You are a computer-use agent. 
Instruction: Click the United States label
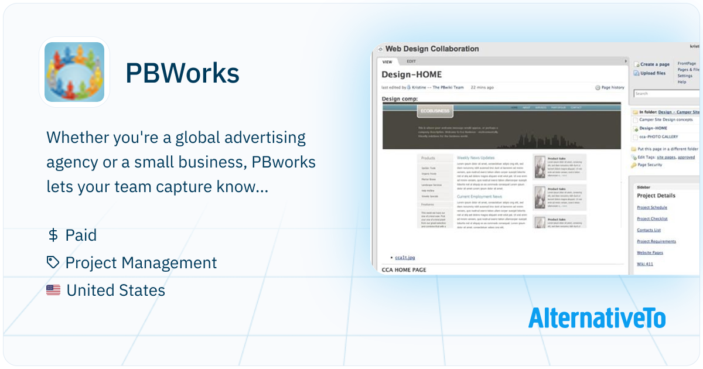coord(116,290)
